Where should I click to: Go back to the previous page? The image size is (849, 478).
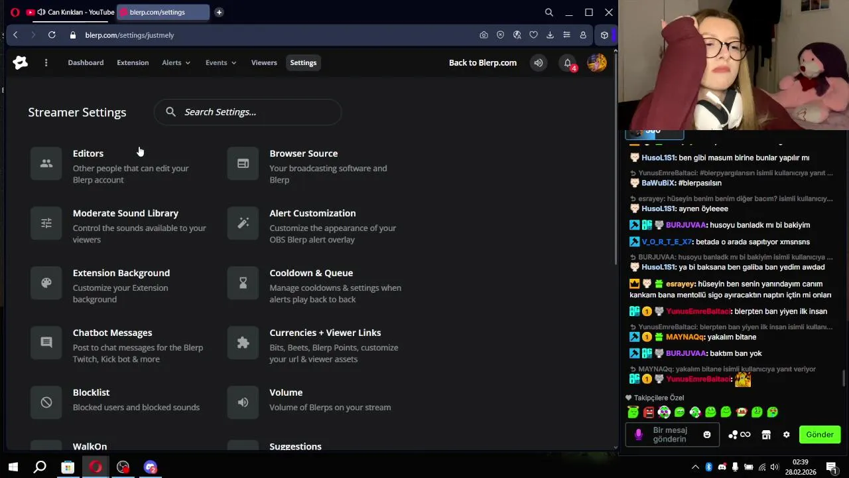15,35
